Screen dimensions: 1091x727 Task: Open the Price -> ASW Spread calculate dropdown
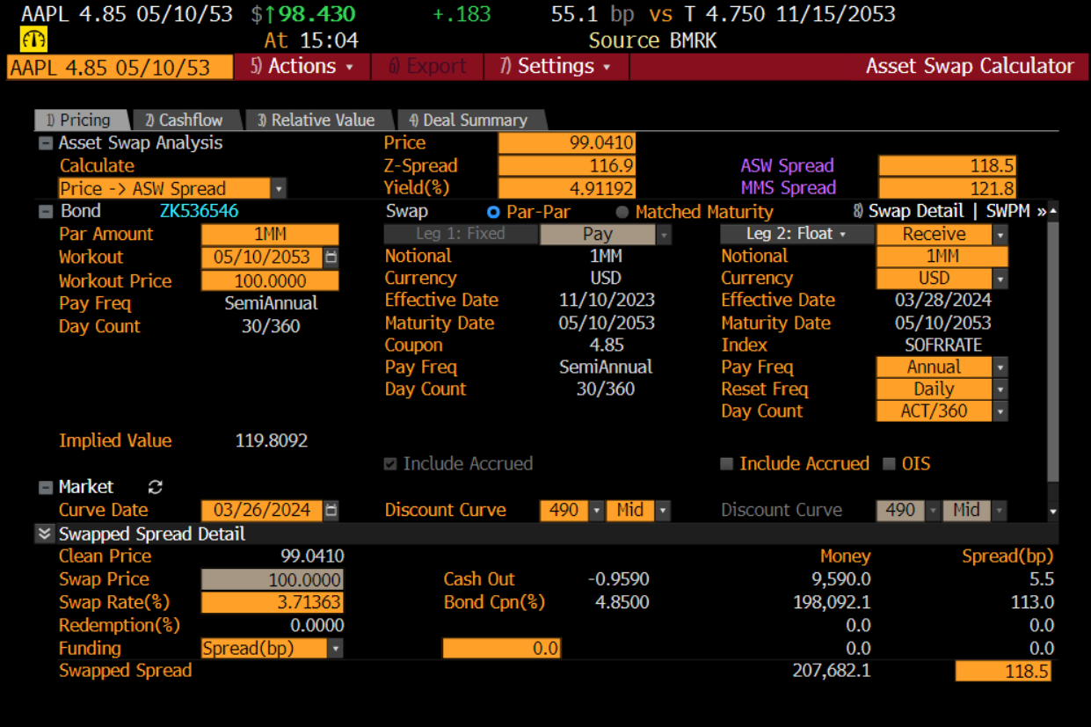pyautogui.click(x=279, y=189)
